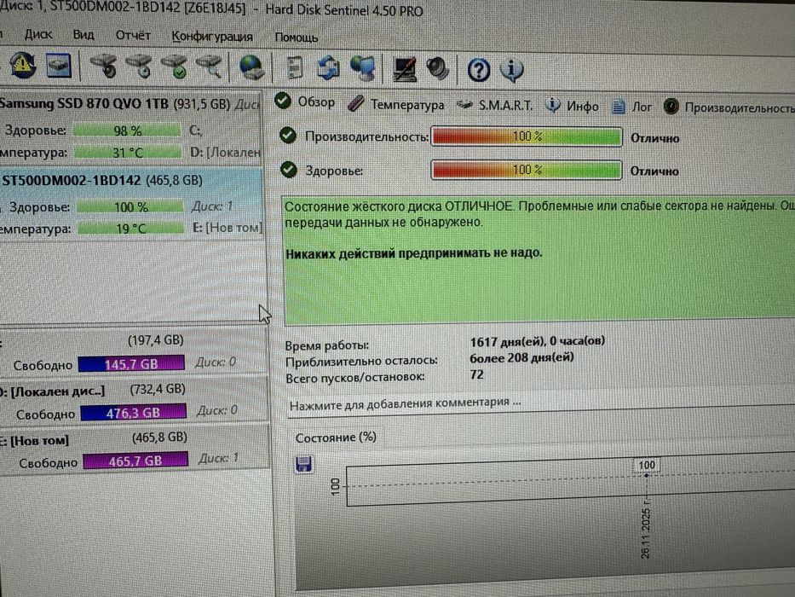The image size is (795, 597).
Task: Click the globe with disk toolbar icon
Action: click(x=251, y=67)
